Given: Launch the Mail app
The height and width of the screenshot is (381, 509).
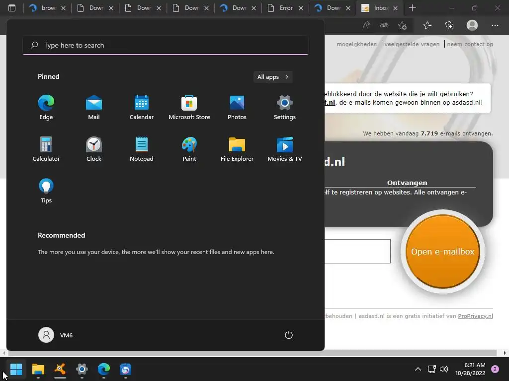Looking at the screenshot, I should click(94, 108).
